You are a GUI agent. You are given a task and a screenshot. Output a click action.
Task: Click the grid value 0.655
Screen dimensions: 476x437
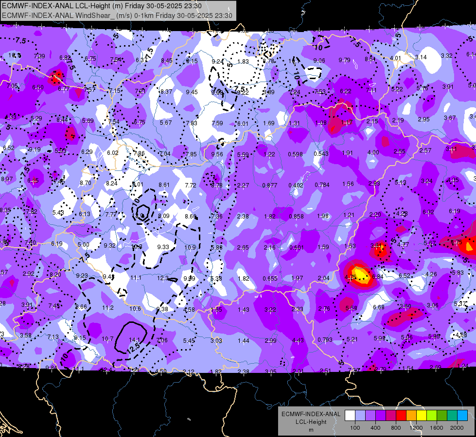coord(270,279)
